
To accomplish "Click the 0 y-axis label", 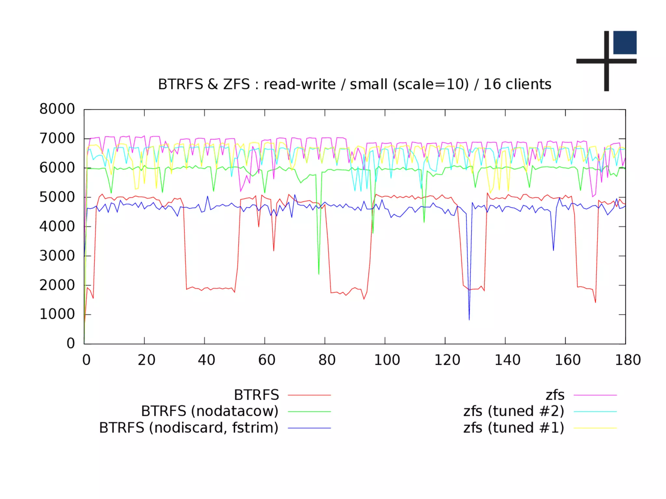I will 71,344.
